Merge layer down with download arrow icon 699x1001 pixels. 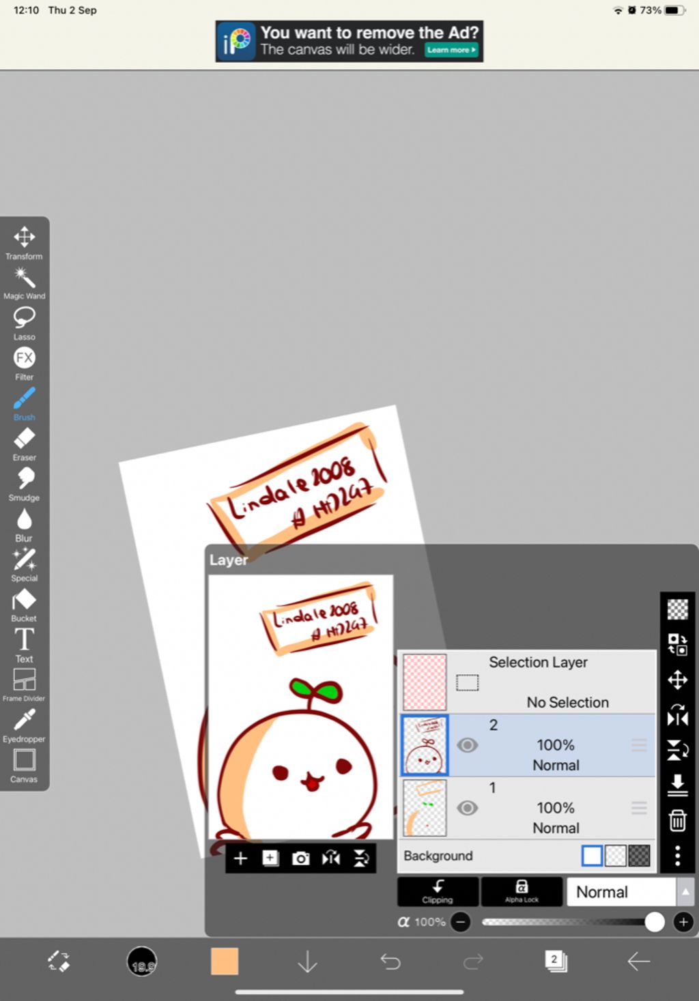pos(677,785)
